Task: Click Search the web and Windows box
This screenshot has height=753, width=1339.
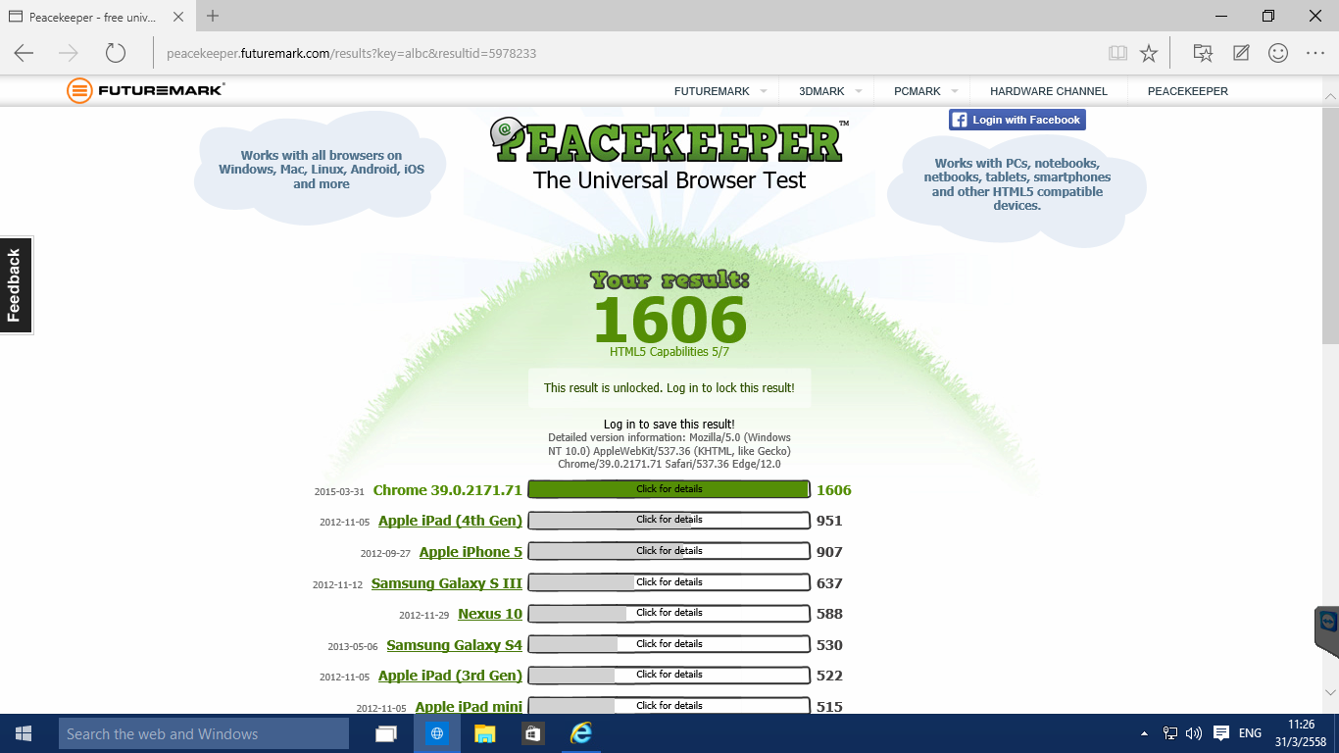Action: [x=203, y=733]
